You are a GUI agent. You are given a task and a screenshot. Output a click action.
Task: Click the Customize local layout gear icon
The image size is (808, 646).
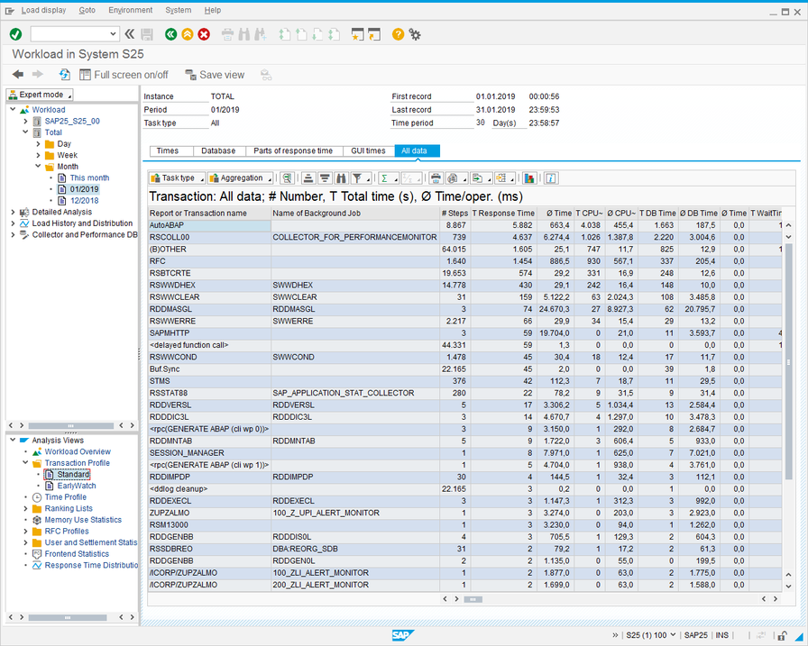[414, 34]
